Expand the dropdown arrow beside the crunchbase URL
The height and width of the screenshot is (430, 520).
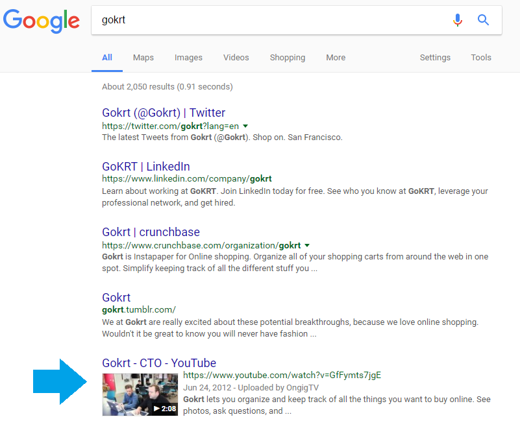click(307, 245)
